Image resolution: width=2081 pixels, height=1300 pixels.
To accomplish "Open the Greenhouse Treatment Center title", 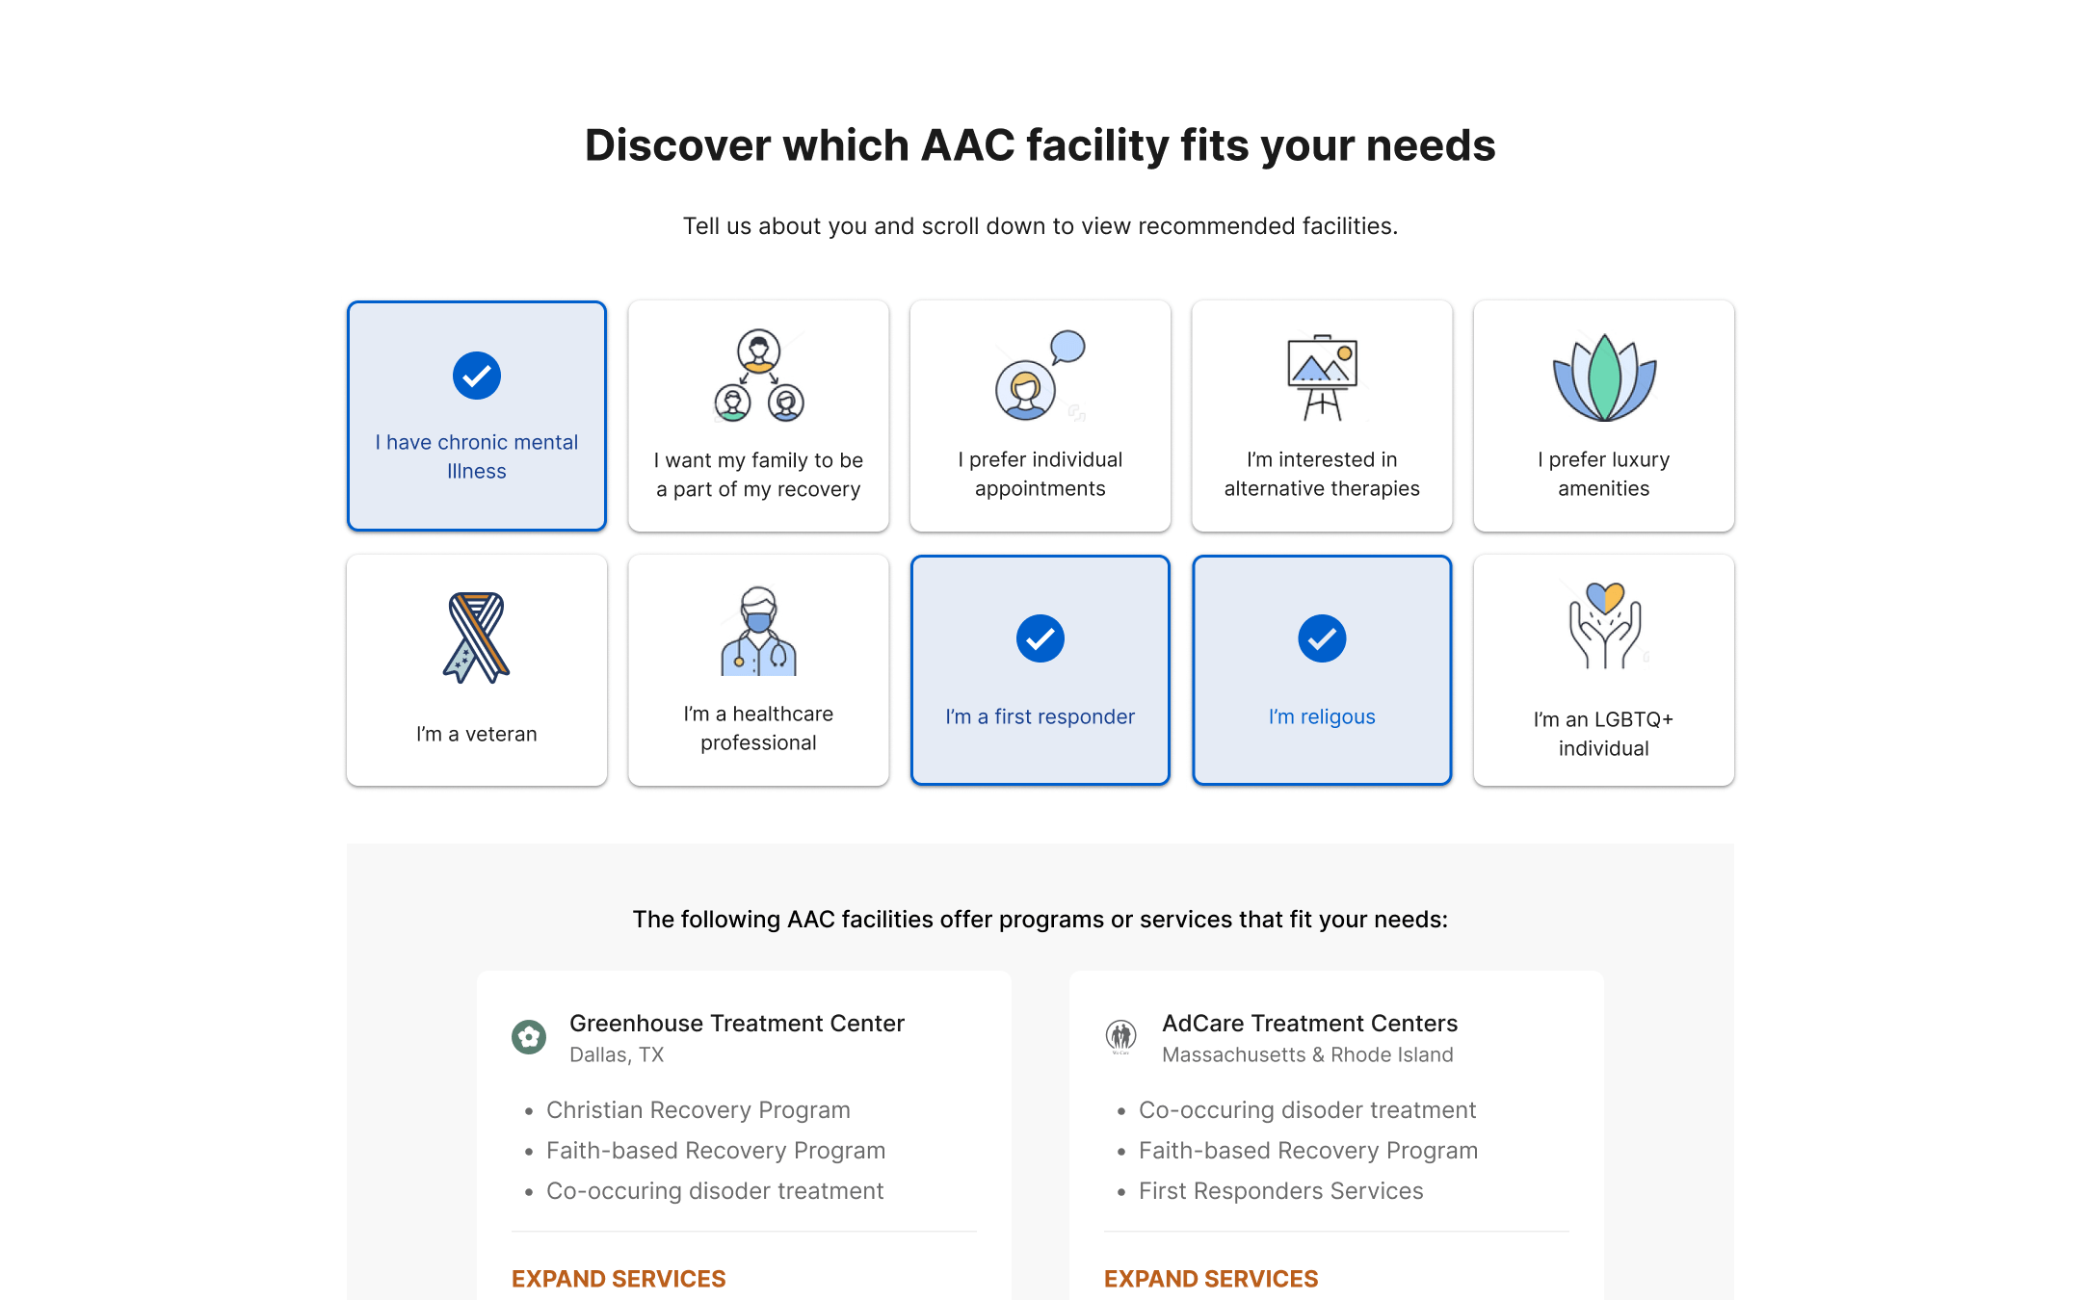I will (x=737, y=1023).
